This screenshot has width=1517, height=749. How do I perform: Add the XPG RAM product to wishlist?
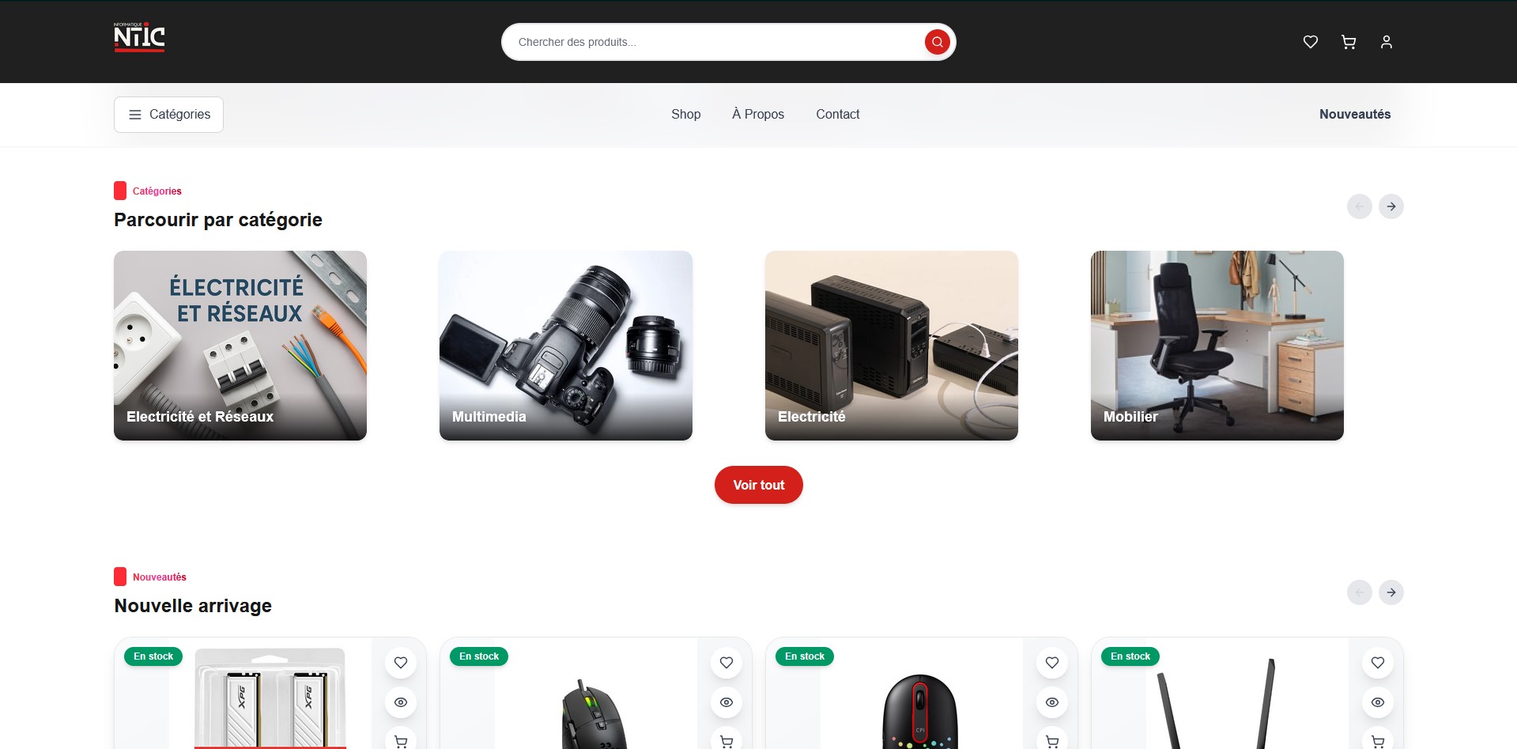(x=401, y=663)
